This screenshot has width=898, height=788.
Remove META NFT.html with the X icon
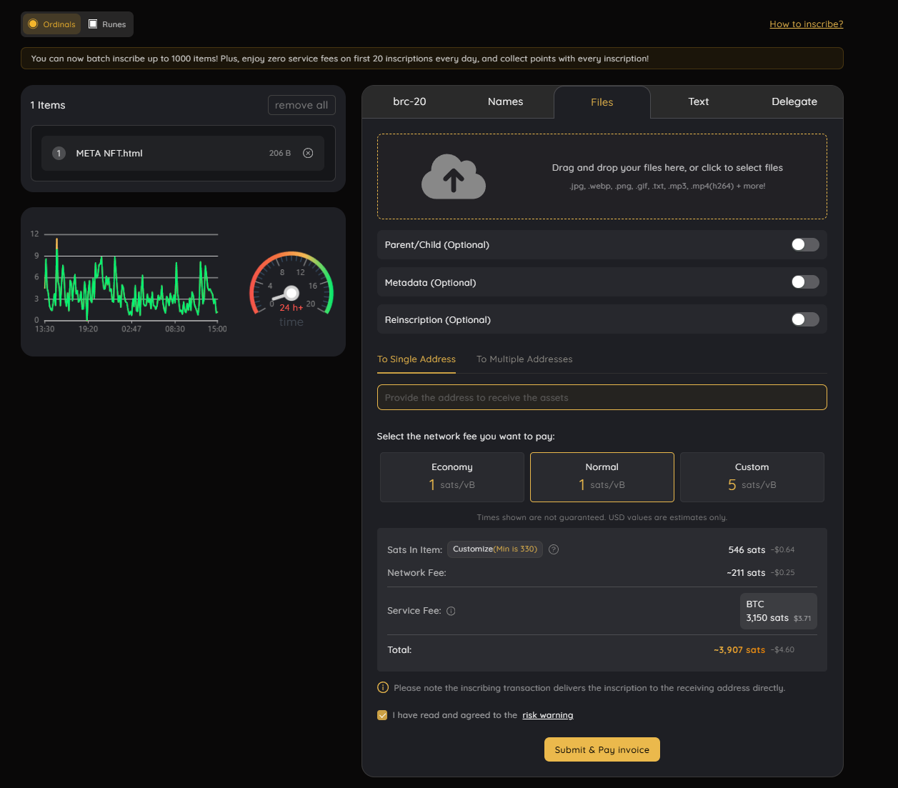(308, 153)
